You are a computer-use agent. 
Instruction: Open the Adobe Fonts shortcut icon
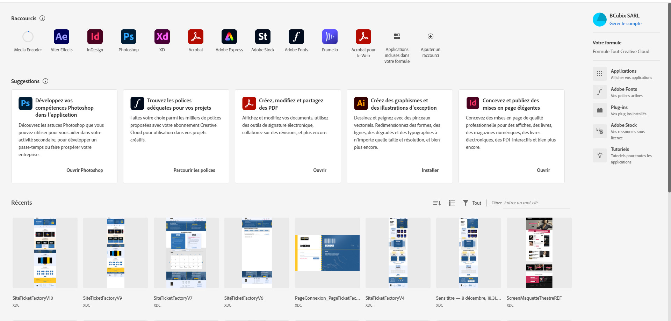pos(296,37)
